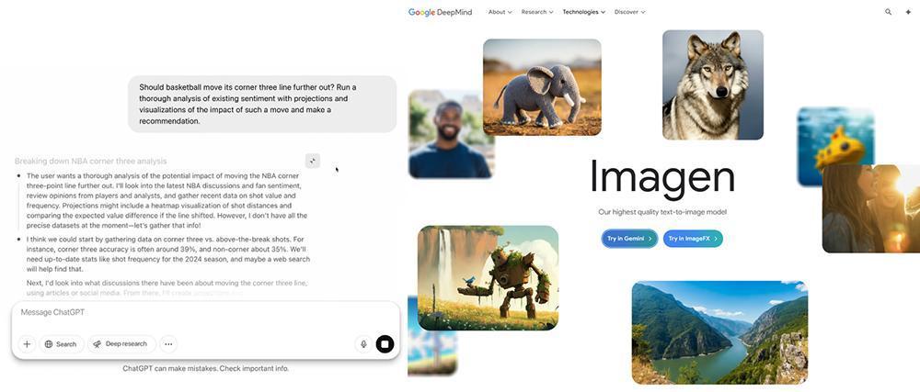This screenshot has width=920, height=392.
Task: Click the Try in ImageFX button
Action: (x=693, y=239)
